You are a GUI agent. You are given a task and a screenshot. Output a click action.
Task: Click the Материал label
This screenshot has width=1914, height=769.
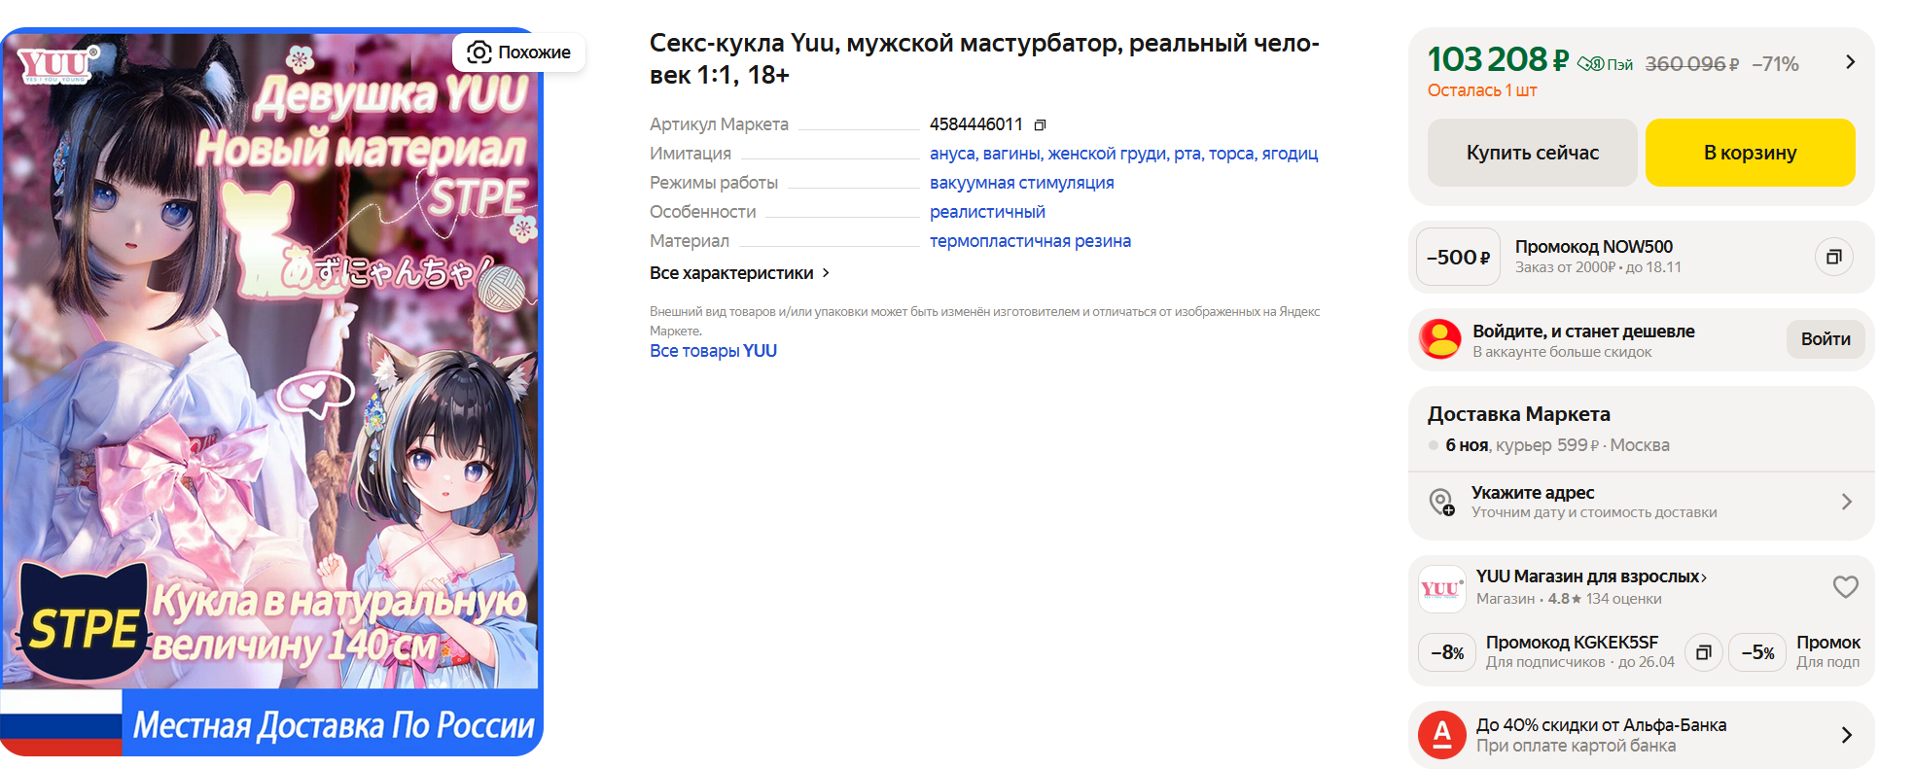pyautogui.click(x=689, y=241)
